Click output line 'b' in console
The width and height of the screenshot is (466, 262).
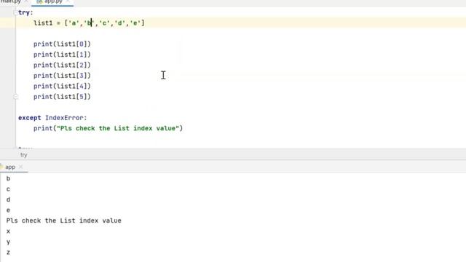pos(8,178)
